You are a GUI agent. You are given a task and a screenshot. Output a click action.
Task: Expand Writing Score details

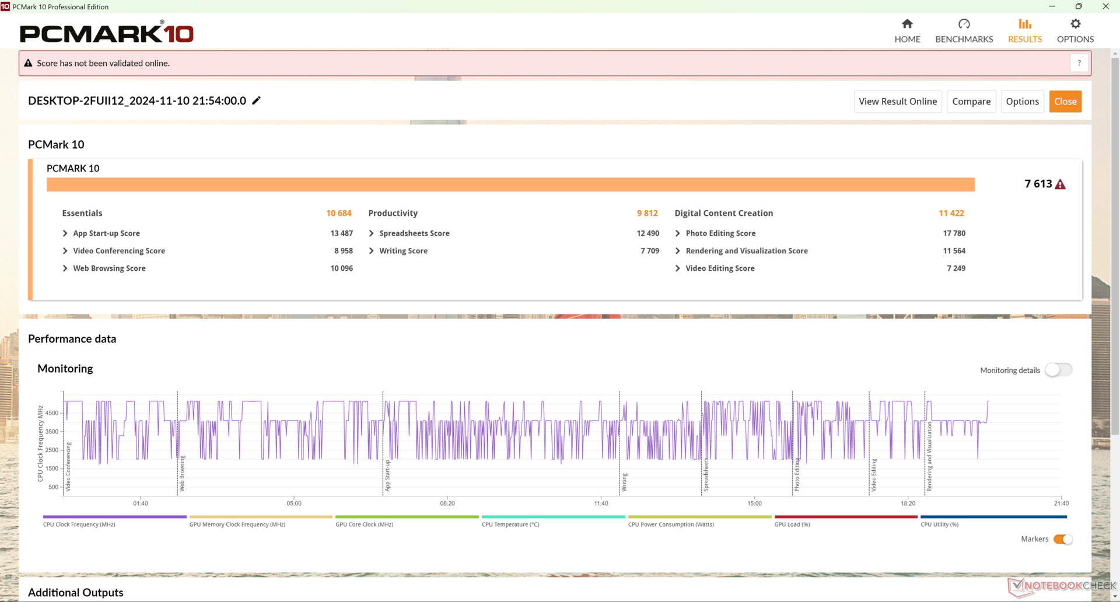[x=371, y=251]
